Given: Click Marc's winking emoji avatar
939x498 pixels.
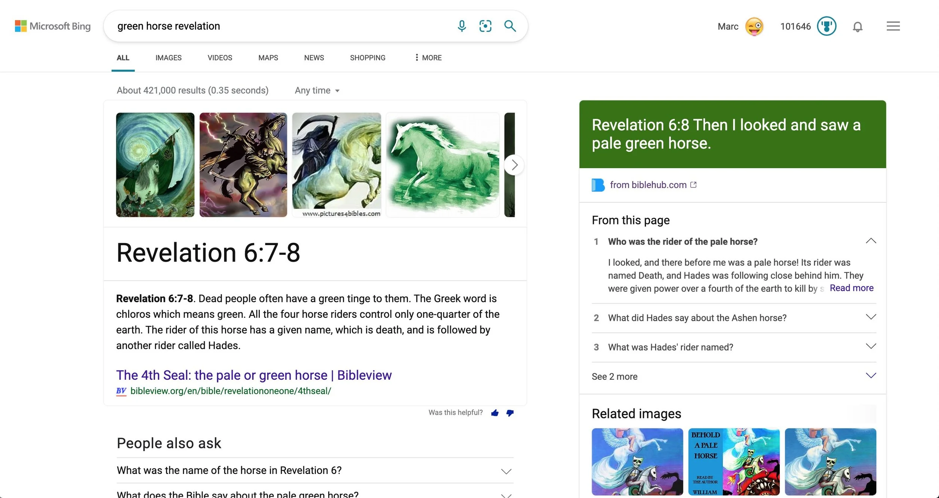Looking at the screenshot, I should (x=754, y=27).
